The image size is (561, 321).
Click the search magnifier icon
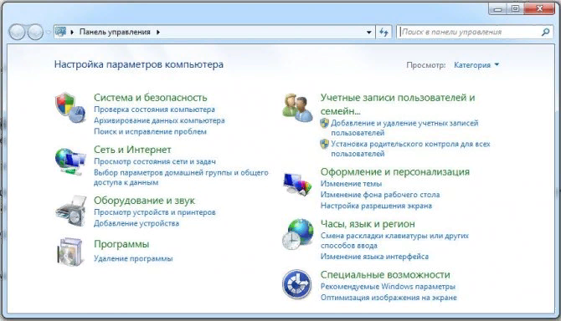tap(546, 32)
